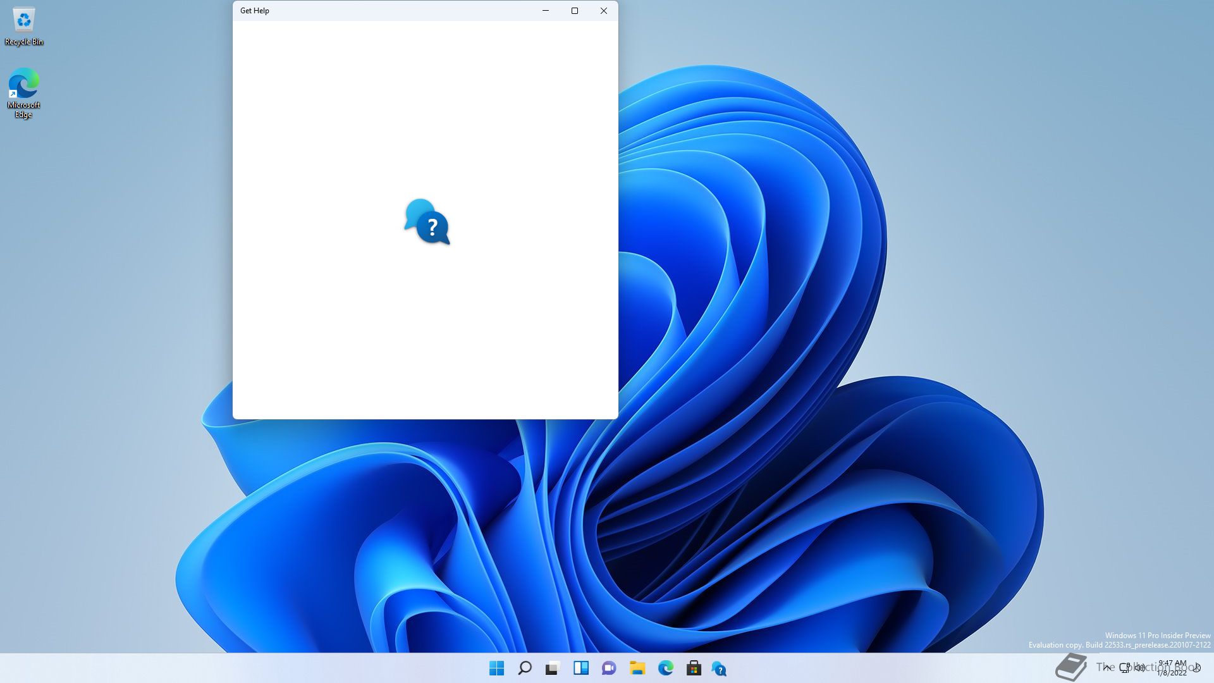This screenshot has height=683, width=1214.
Task: Open the clock showing 9:47 AM
Action: (x=1172, y=668)
